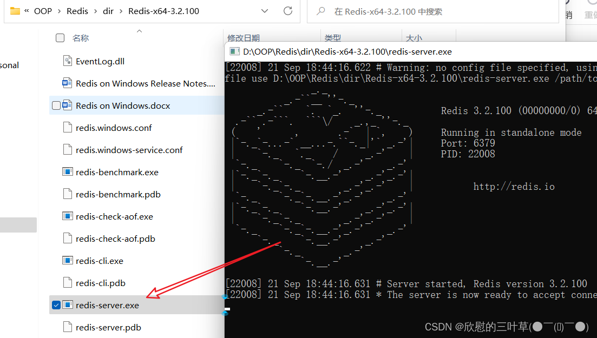This screenshot has width=597, height=338.
Task: Select the Redis breadcrumb segment
Action: [77, 11]
